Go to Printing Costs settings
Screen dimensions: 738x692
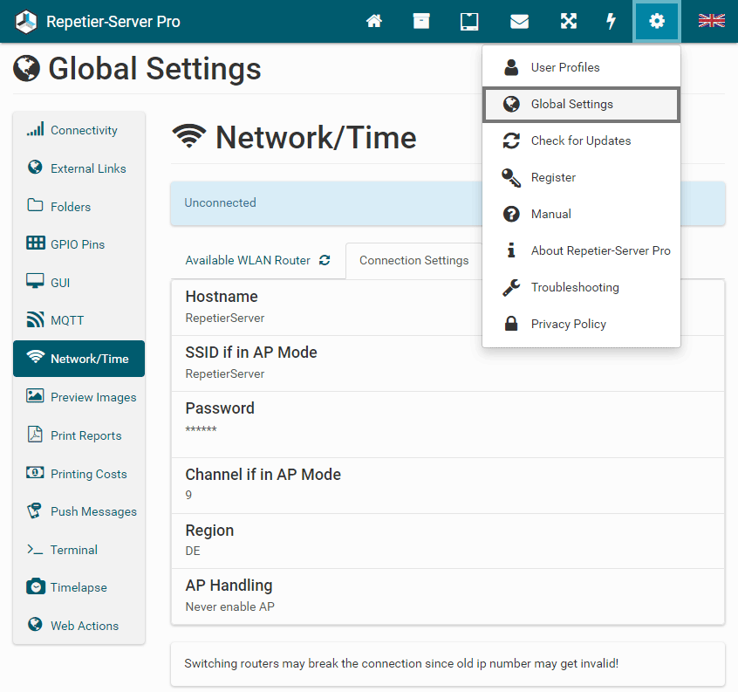[79, 474]
